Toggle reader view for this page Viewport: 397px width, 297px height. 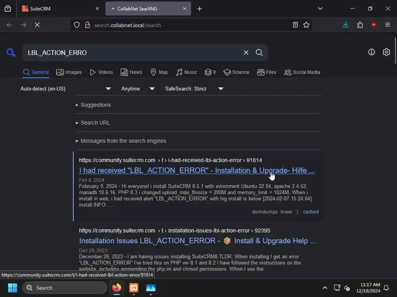click(x=295, y=25)
